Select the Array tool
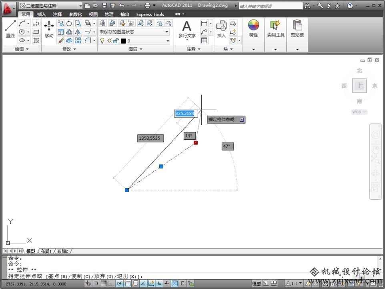This screenshot has height=289, width=385. point(78,40)
